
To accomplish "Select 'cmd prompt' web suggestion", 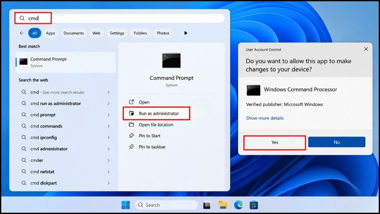I will pos(66,115).
